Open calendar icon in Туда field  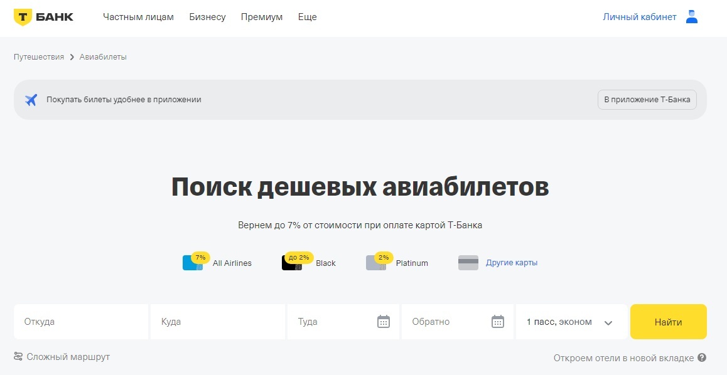coord(384,322)
